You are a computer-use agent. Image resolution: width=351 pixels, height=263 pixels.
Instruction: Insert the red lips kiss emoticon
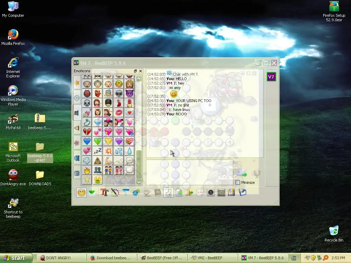point(119,112)
